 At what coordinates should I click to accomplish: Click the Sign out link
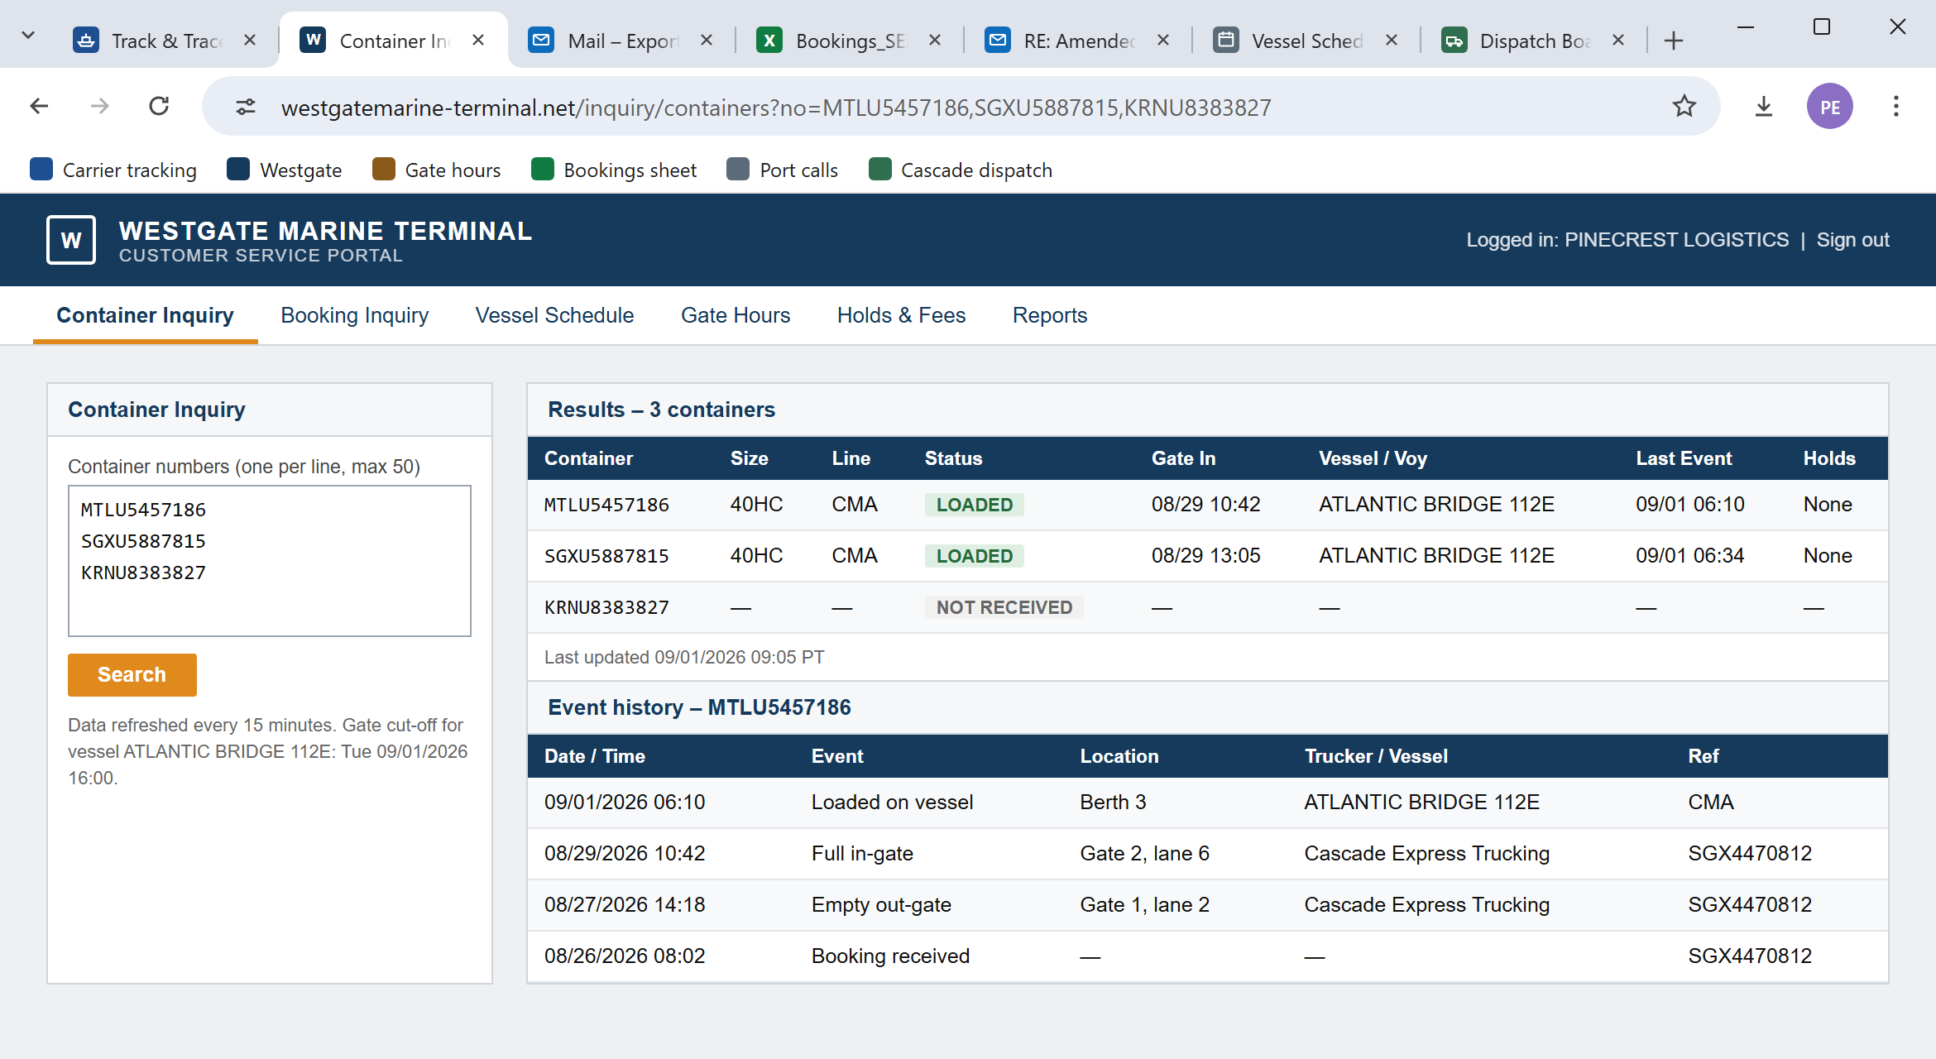pos(1852,240)
